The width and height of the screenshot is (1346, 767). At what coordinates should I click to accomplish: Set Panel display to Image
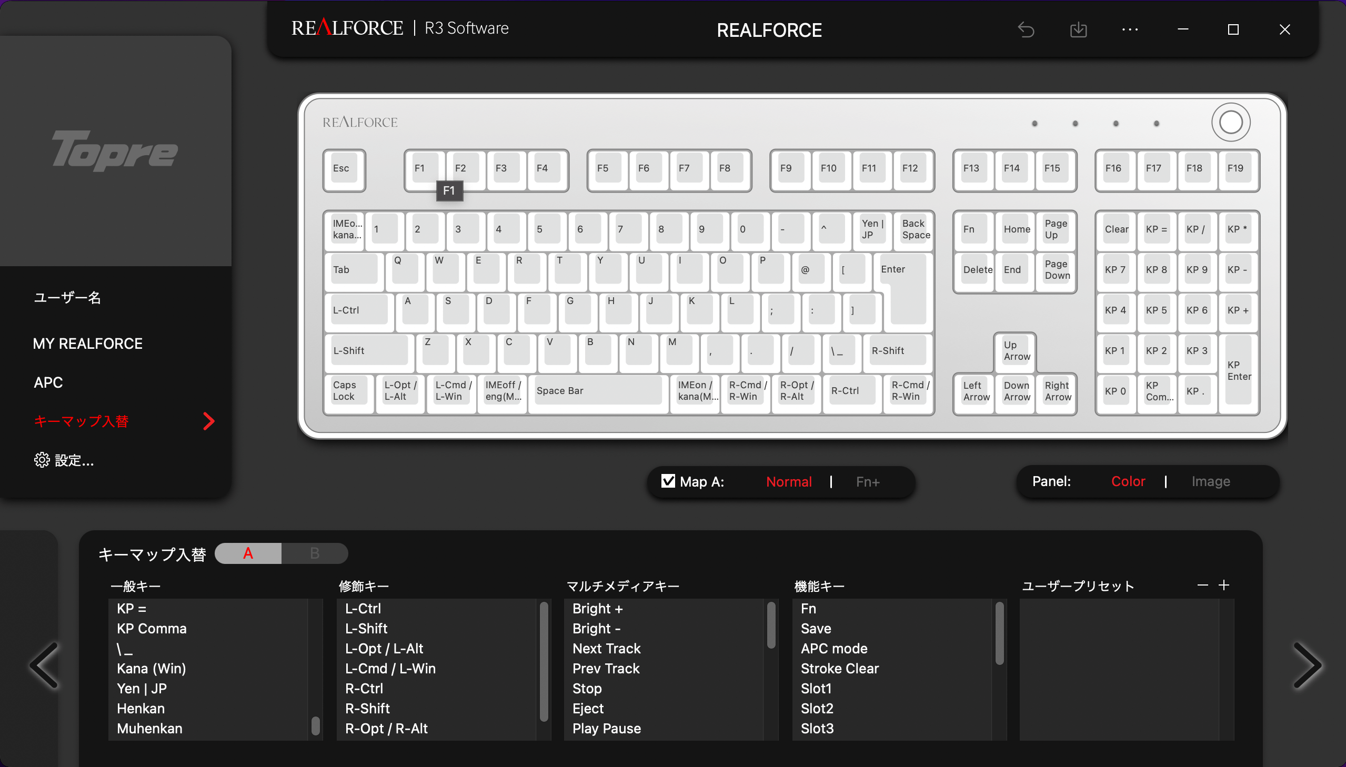[x=1210, y=481]
